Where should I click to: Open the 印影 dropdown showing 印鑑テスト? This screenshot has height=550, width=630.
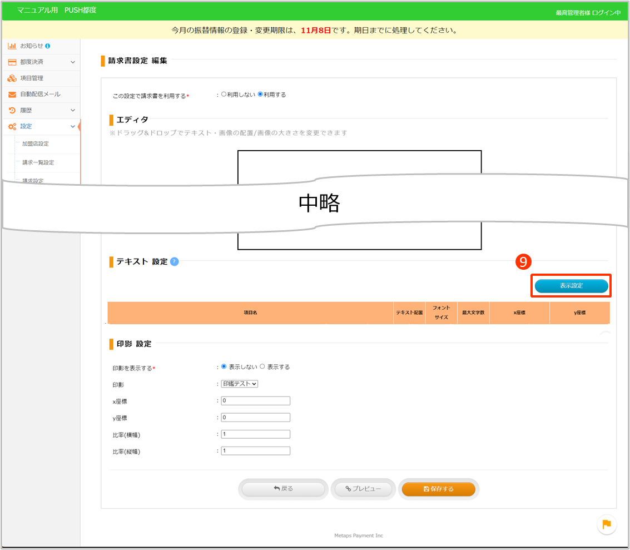pyautogui.click(x=240, y=384)
